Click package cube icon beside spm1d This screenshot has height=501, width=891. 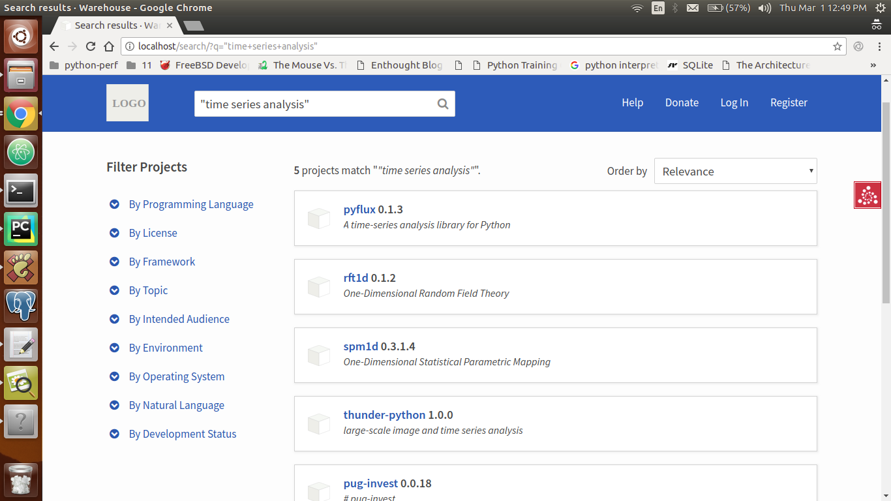point(319,355)
